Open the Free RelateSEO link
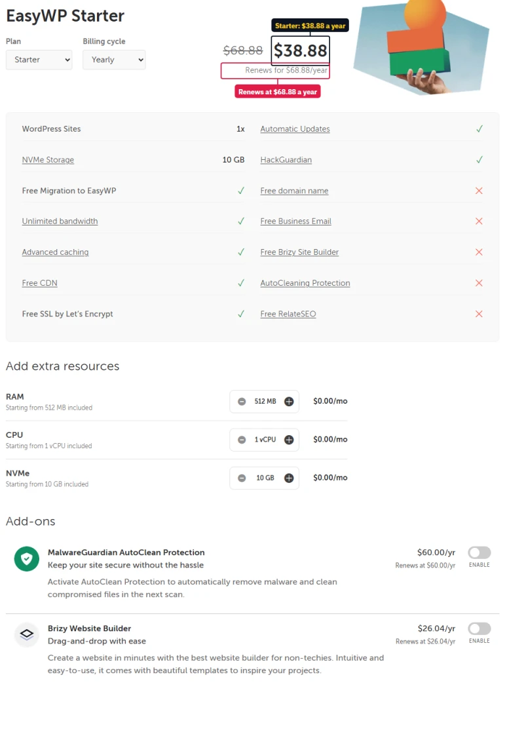524x734 pixels. (288, 314)
